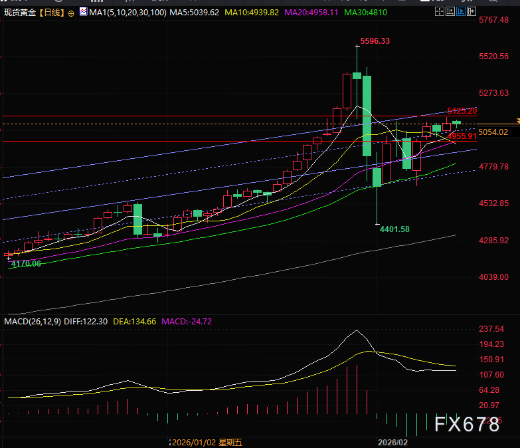Image resolution: width=520 pixels, height=448 pixels.
Task: Click the MA indicator chart icon
Action: 82,12
